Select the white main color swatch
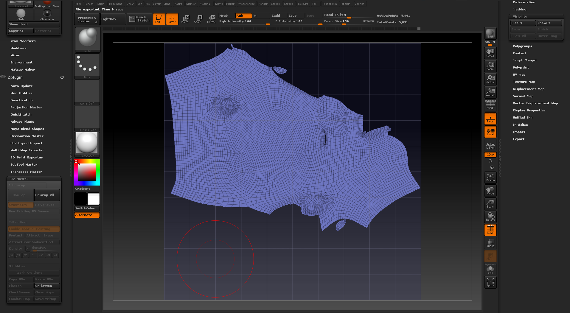 pos(94,199)
